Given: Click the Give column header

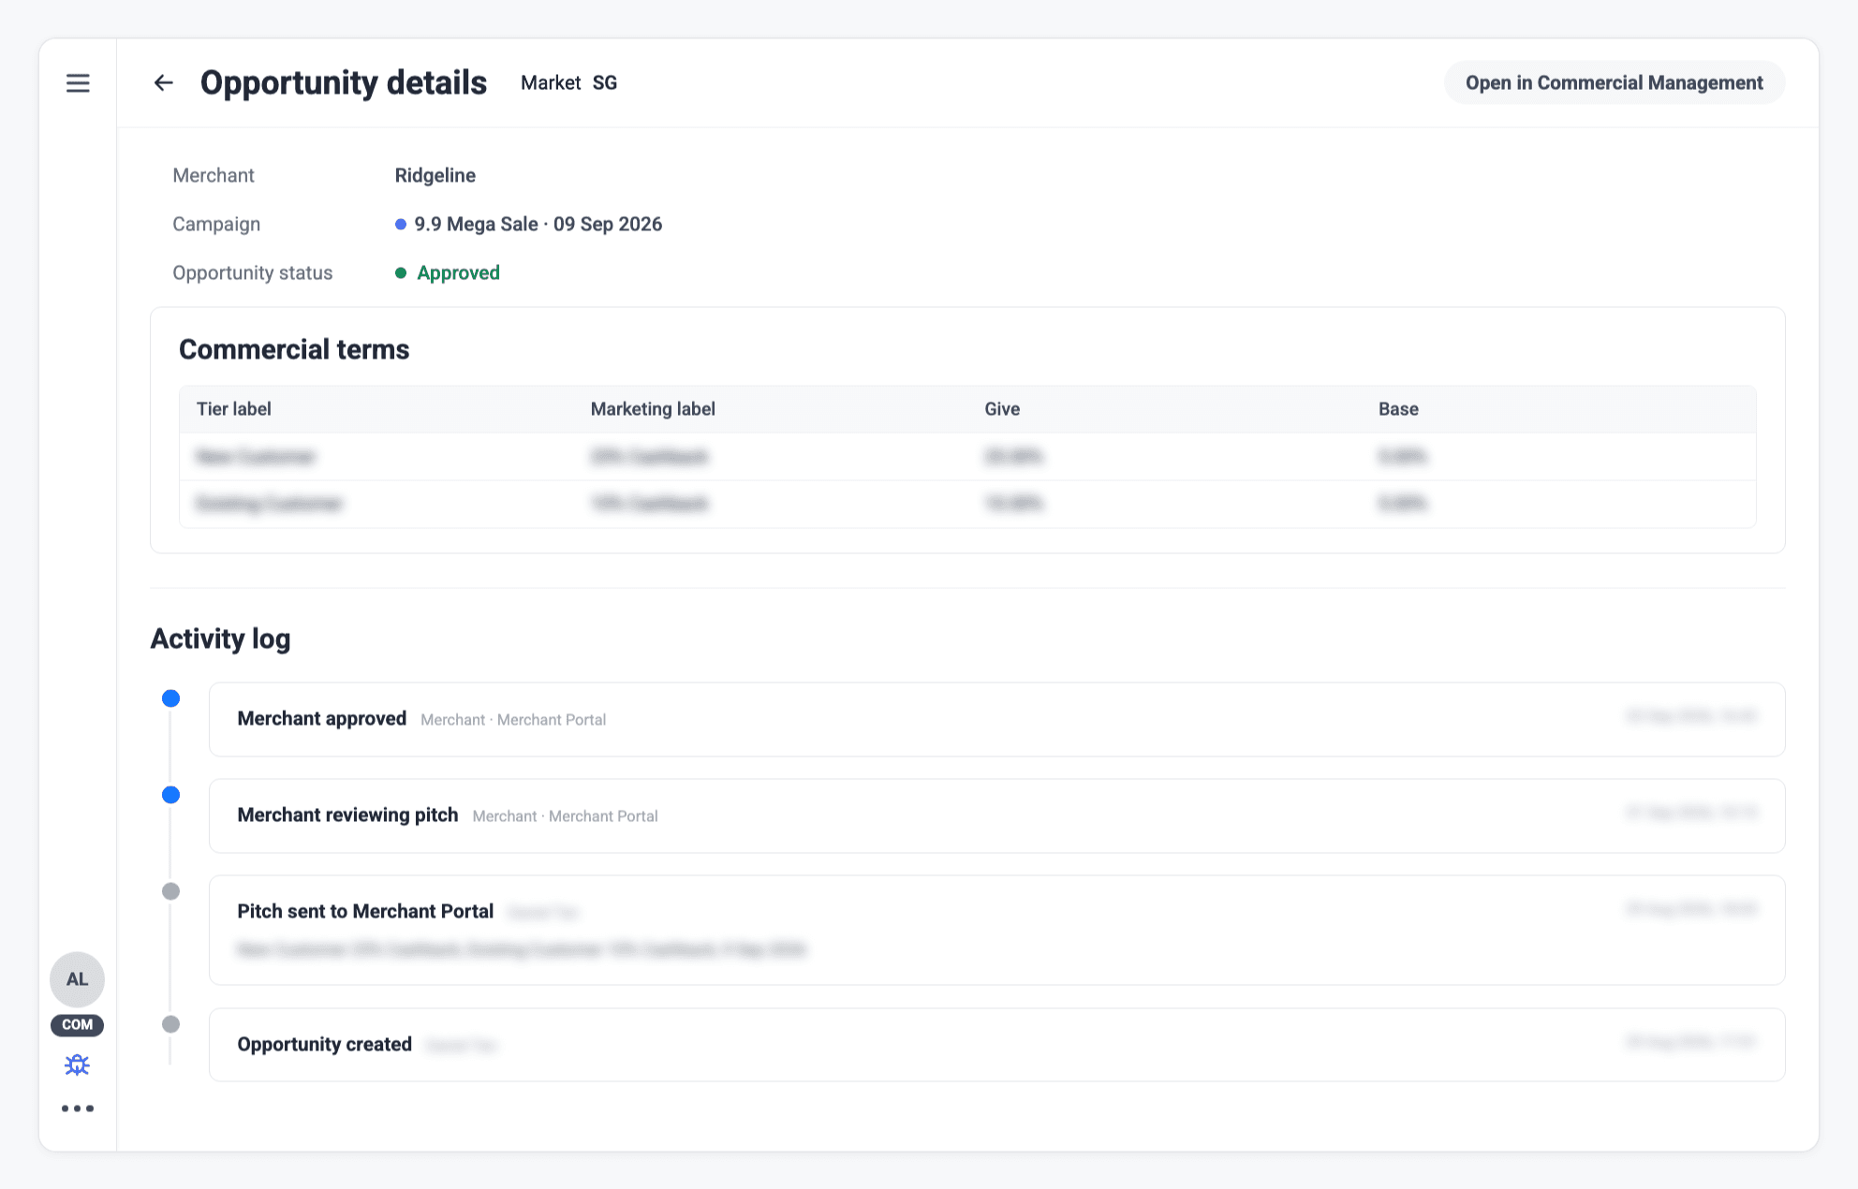Looking at the screenshot, I should pos(1002,409).
